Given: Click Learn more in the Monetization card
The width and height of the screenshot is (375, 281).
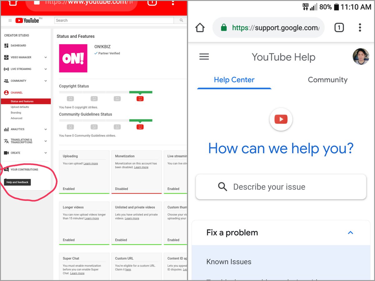Looking at the screenshot, I should tap(141, 167).
